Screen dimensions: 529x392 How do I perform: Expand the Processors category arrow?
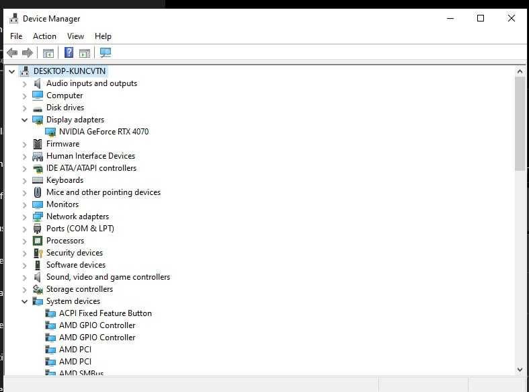(25, 241)
